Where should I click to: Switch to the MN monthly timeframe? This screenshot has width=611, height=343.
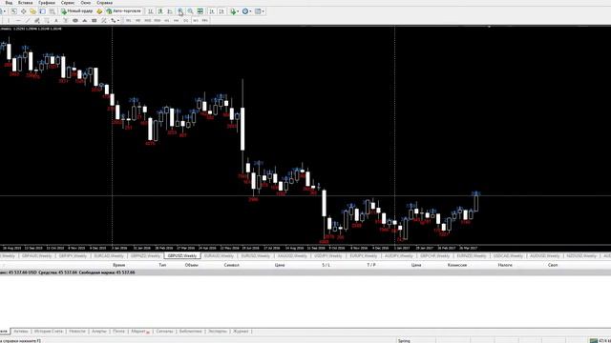pyautogui.click(x=205, y=20)
